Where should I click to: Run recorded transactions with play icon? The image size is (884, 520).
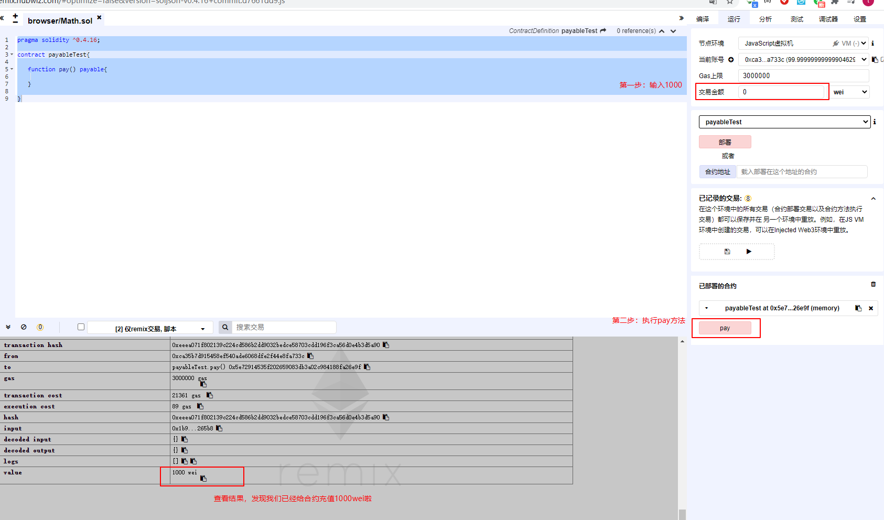tap(749, 252)
